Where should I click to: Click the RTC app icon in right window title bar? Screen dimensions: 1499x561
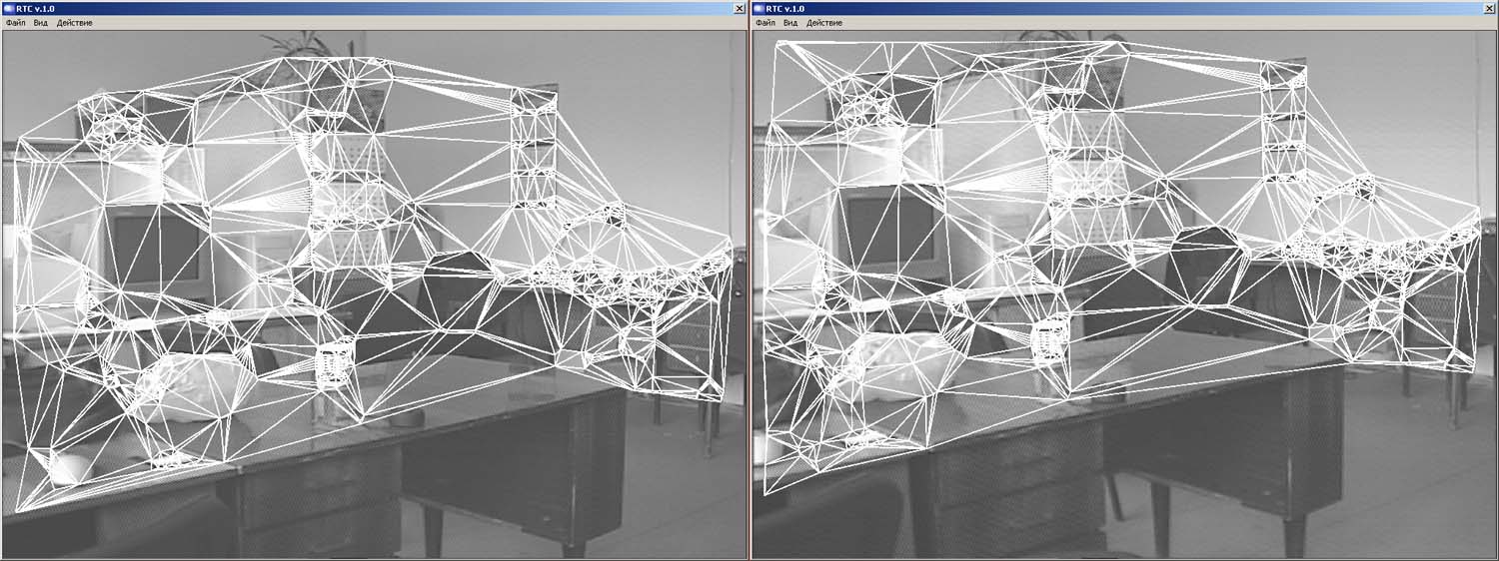coord(758,8)
